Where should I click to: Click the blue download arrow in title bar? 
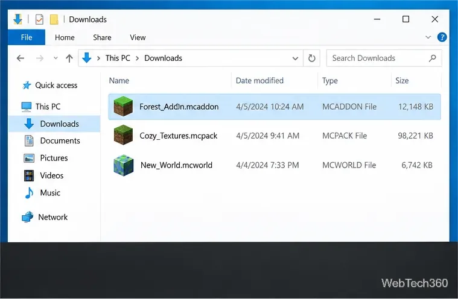point(18,19)
